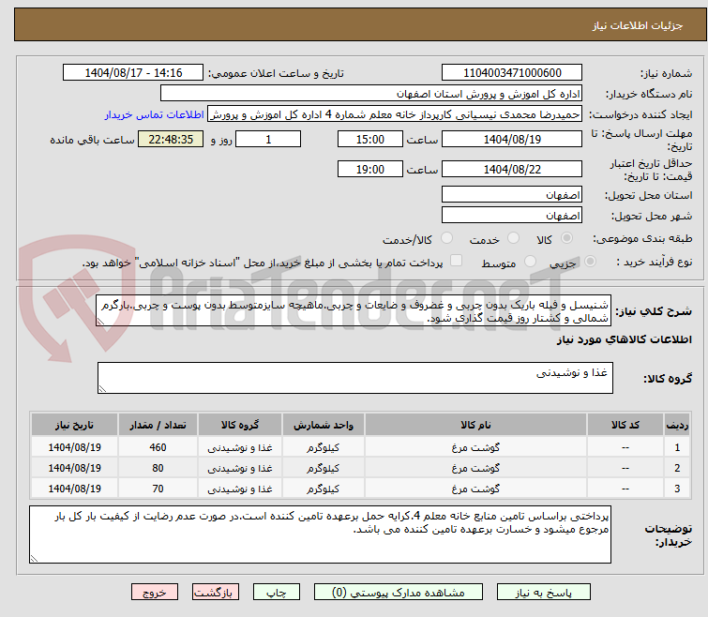
Task: Click the 15:00 deadline time field
Action: (370, 139)
